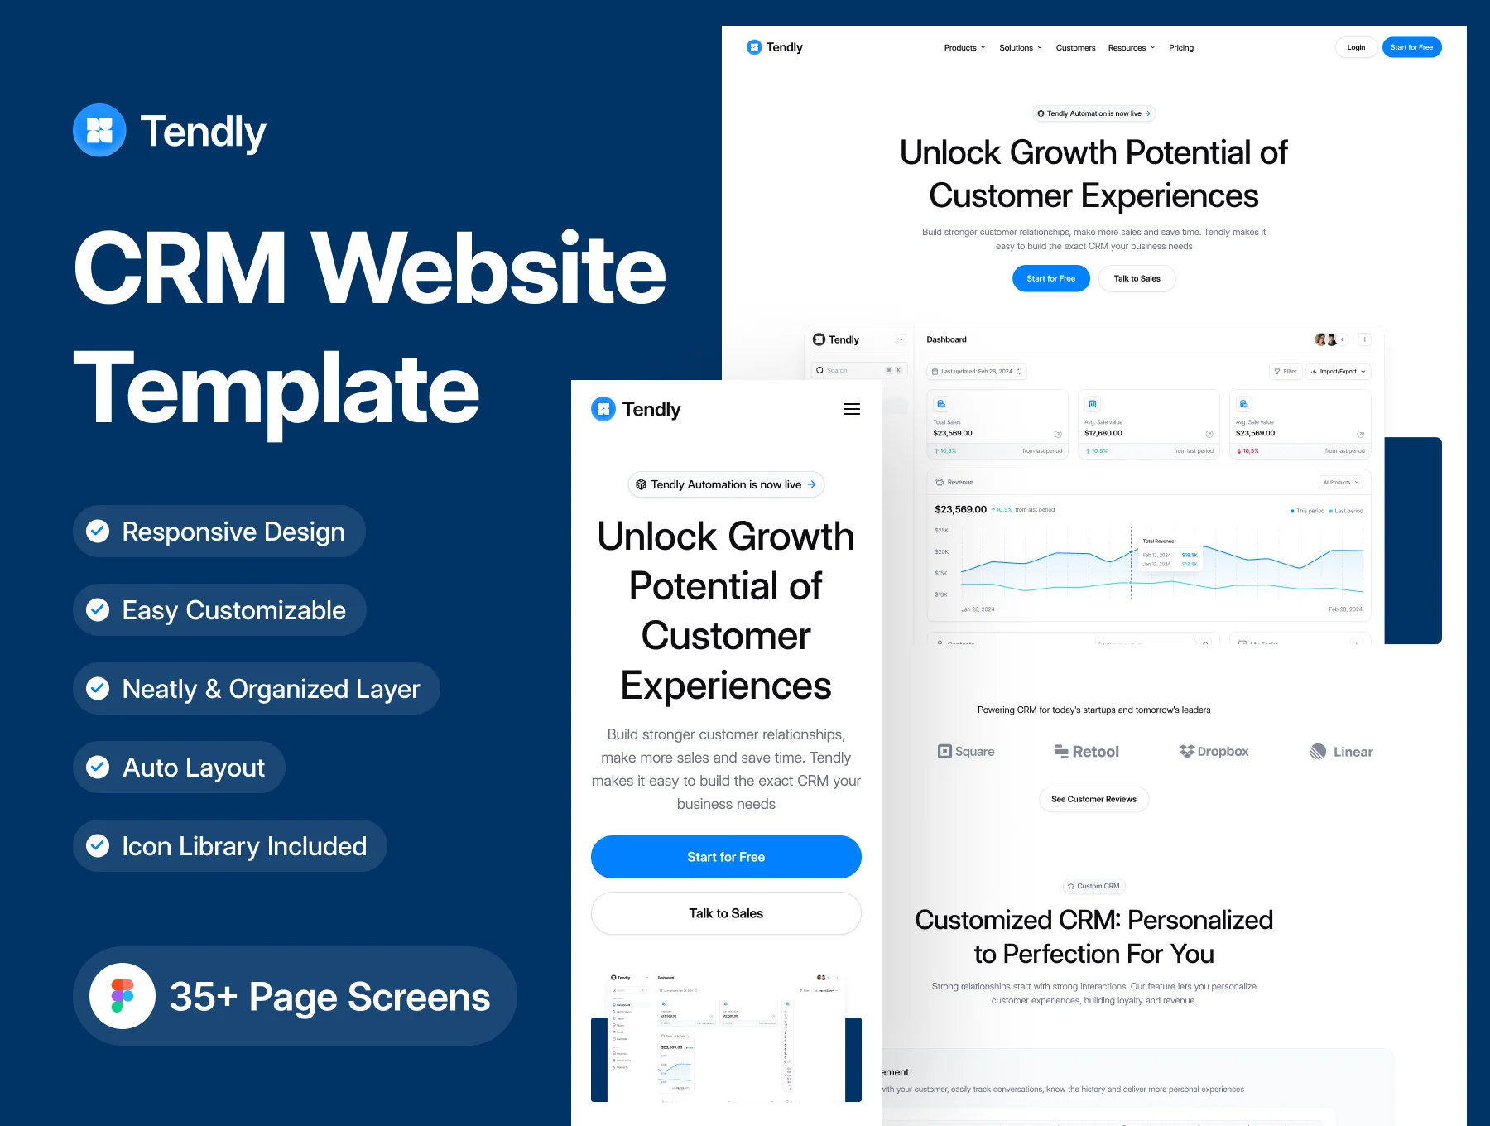Click the dashboard thumbnail in the mobile preview
1490x1126 pixels.
click(726, 1037)
